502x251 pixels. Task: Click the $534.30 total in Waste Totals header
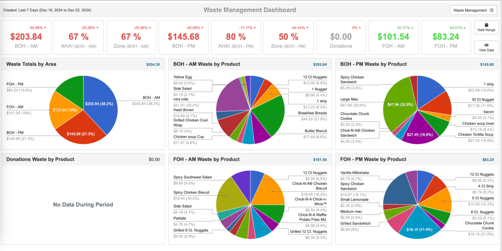153,64
